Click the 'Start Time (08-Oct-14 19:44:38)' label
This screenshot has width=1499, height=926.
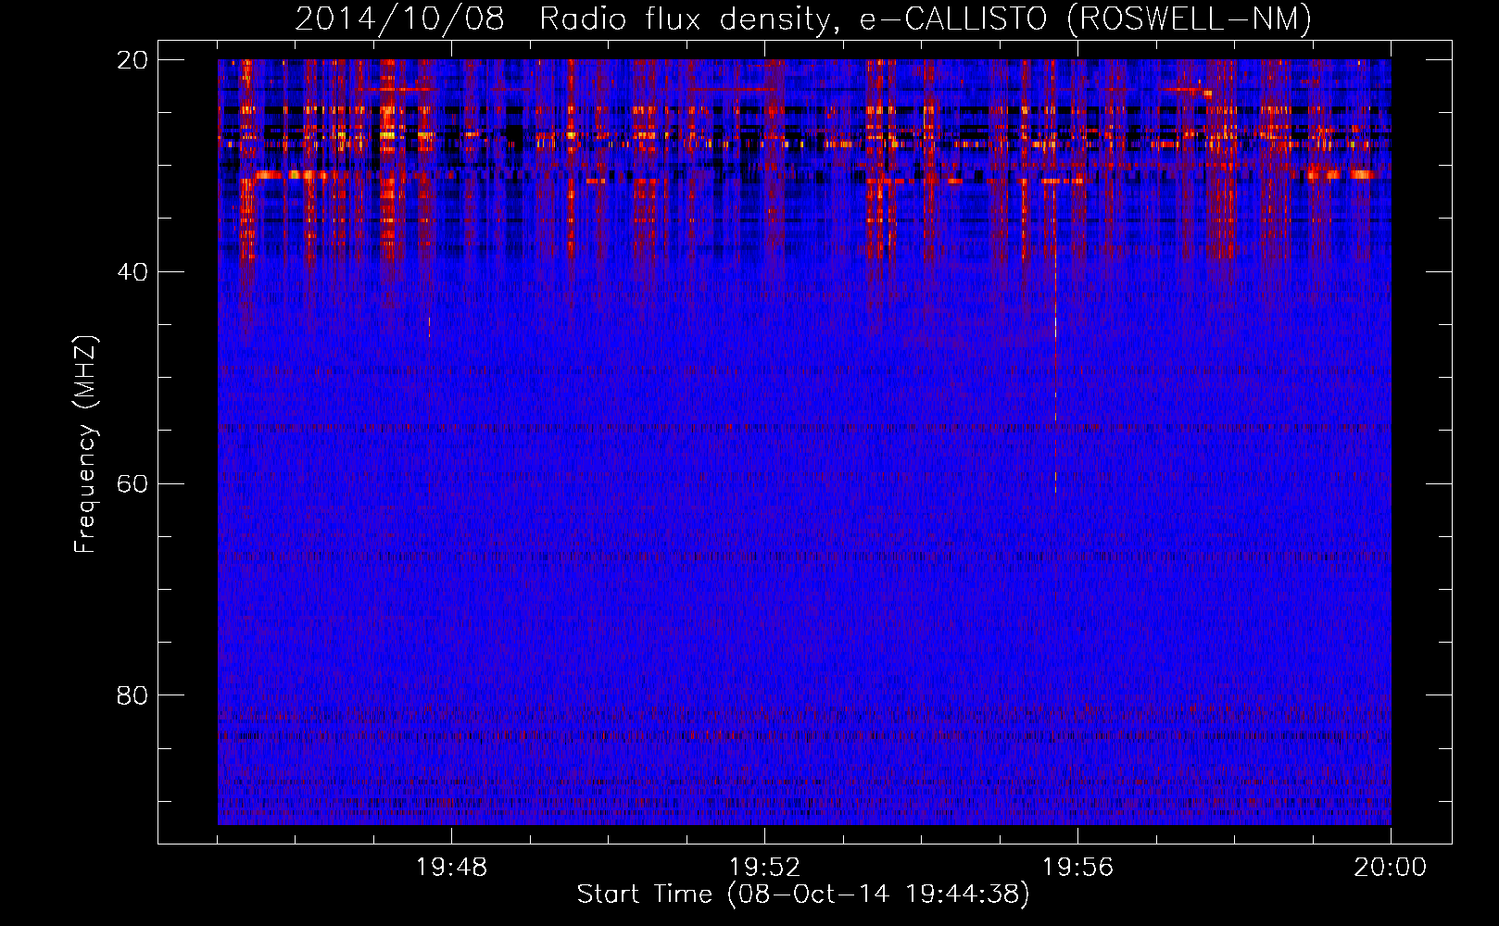coord(803,895)
